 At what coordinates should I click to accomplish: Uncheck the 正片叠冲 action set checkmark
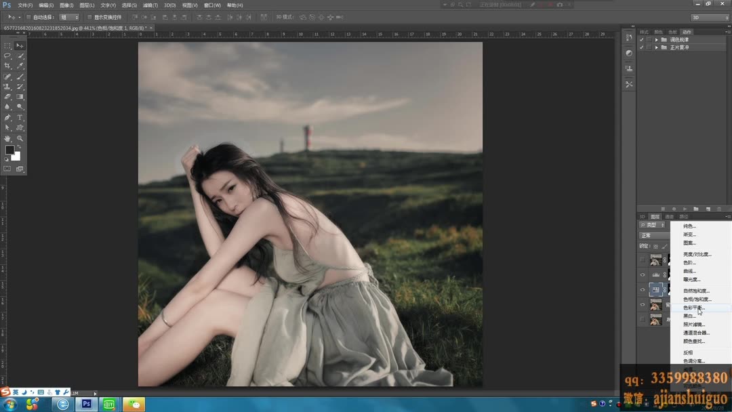point(641,47)
